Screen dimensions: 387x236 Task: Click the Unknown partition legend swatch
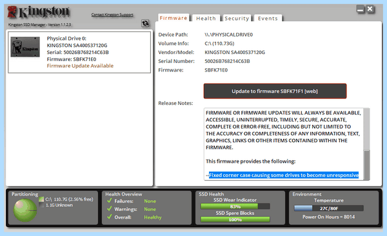(41, 205)
